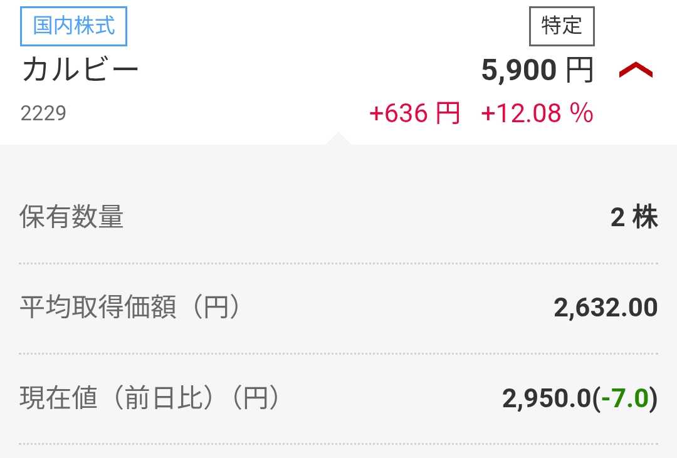
Task: Tap the +636 円 profit value
Action: point(399,113)
